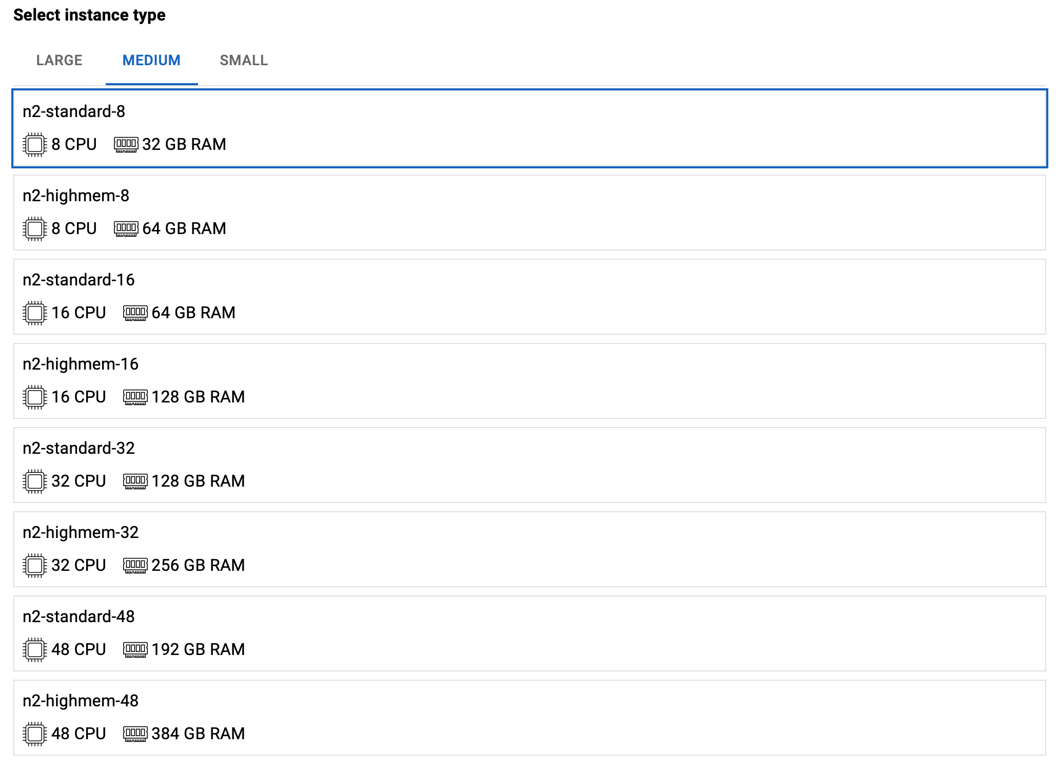The height and width of the screenshot is (770, 1056).
Task: Click the RAM icon in n2-highmem-8 row
Action: [x=126, y=229]
